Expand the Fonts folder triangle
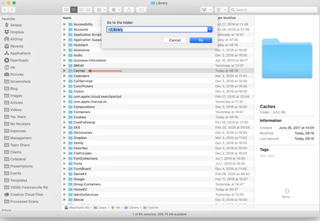Screen dimensions: 320x221 (x=65, y=163)
